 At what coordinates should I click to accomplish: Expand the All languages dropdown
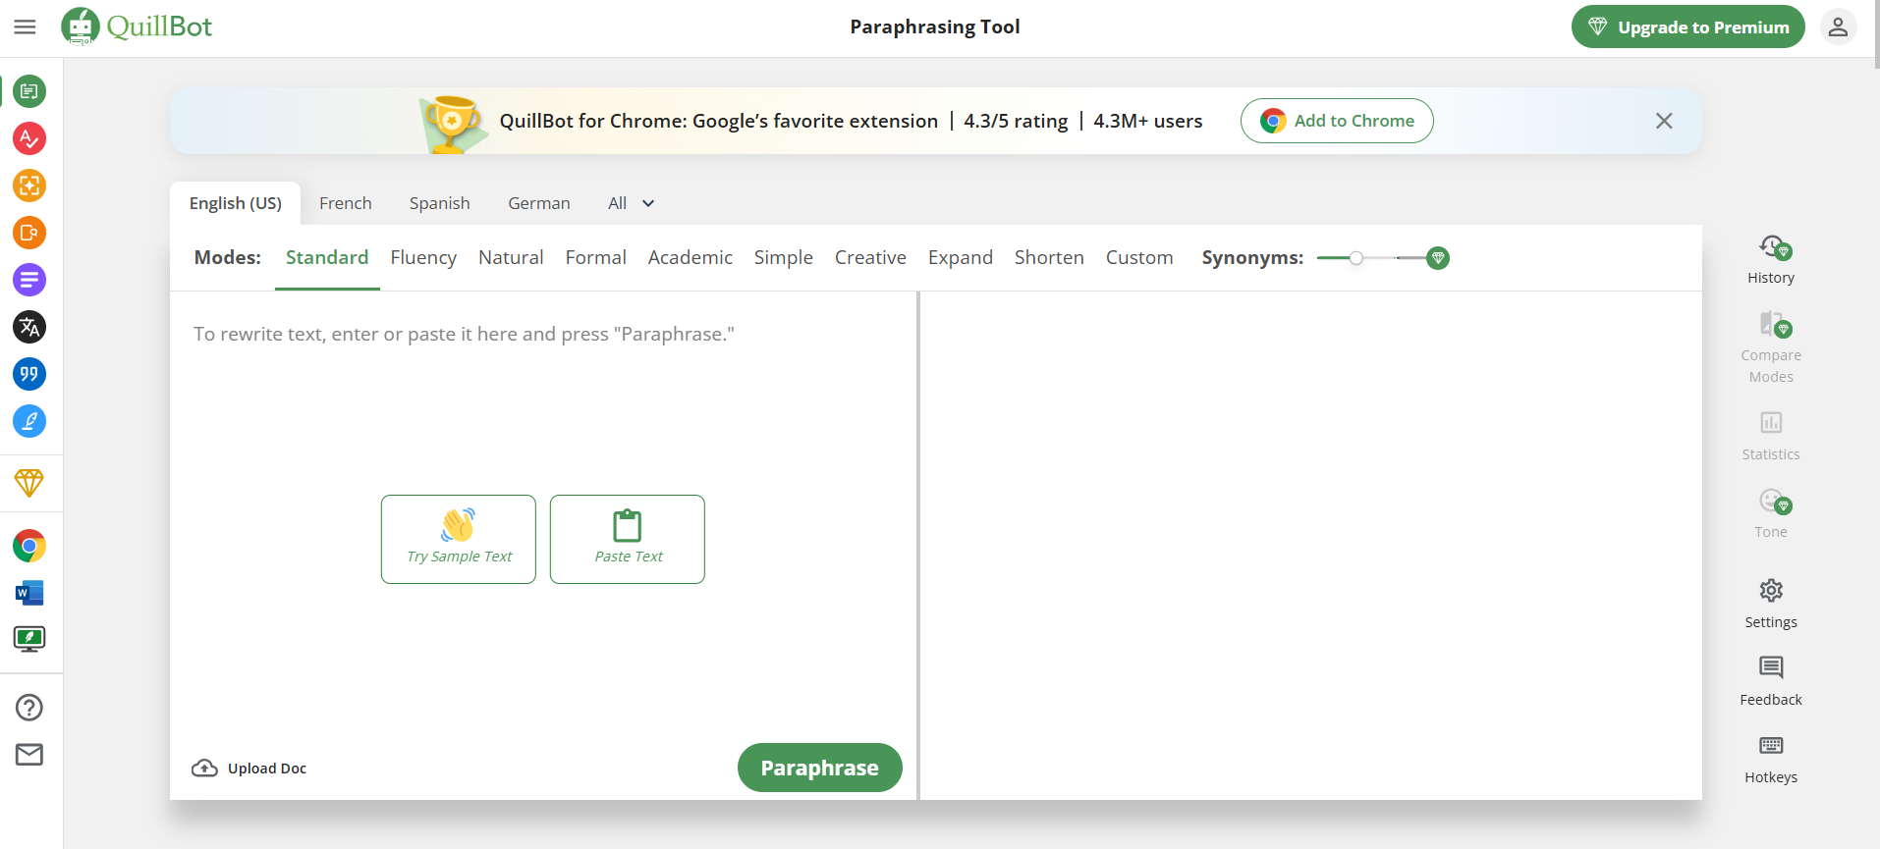[x=631, y=203]
